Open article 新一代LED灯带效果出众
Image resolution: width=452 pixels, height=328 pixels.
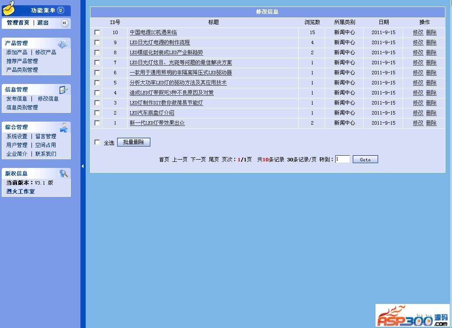pos(157,123)
